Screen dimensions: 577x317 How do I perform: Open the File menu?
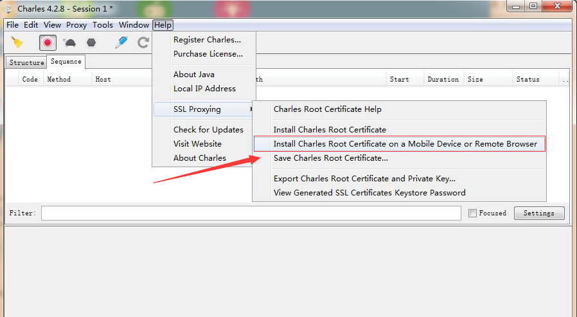(x=12, y=25)
